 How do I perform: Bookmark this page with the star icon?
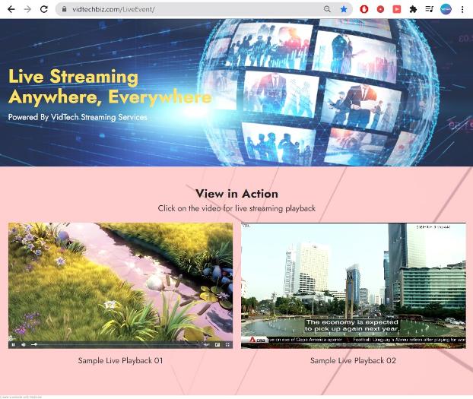coord(344,9)
